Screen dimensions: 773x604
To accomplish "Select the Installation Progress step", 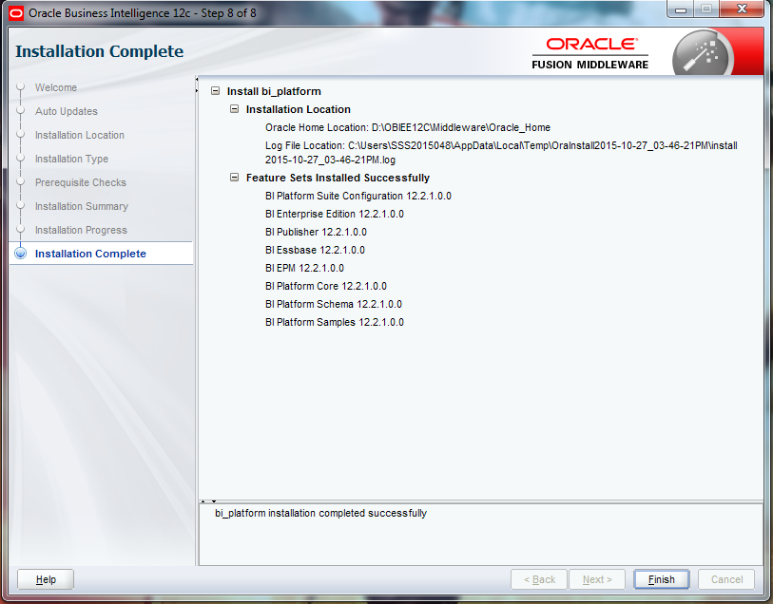I will (81, 230).
